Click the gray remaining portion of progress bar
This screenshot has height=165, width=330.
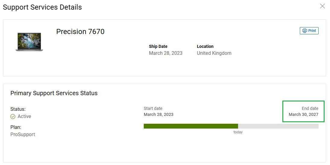(278, 126)
